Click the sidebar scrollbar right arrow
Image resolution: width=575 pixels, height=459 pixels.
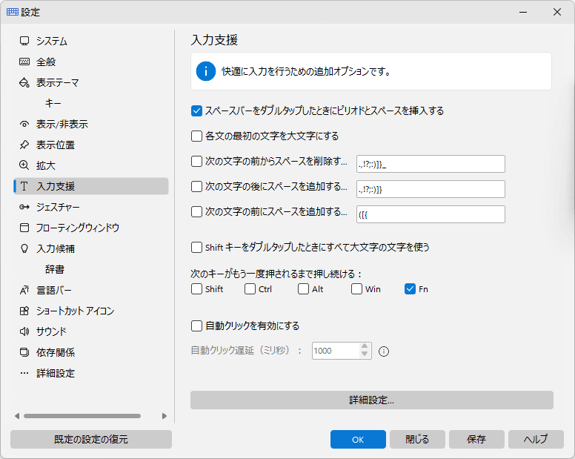tap(164, 416)
